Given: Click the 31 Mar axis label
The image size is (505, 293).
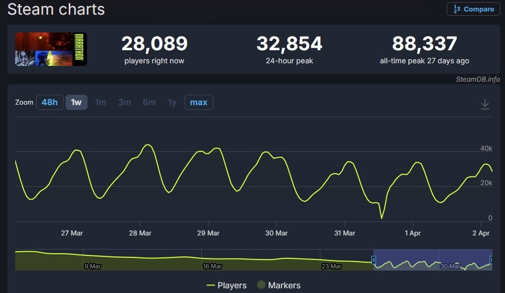Looking at the screenshot, I should pos(345,233).
